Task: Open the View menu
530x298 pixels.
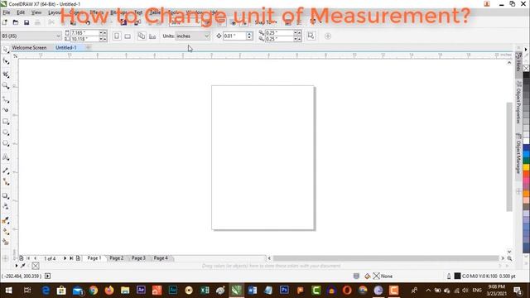Action: click(x=36, y=12)
